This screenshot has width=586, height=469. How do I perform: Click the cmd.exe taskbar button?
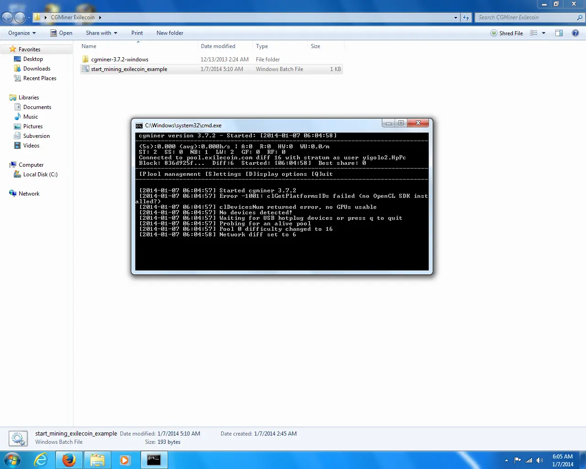pos(154,460)
